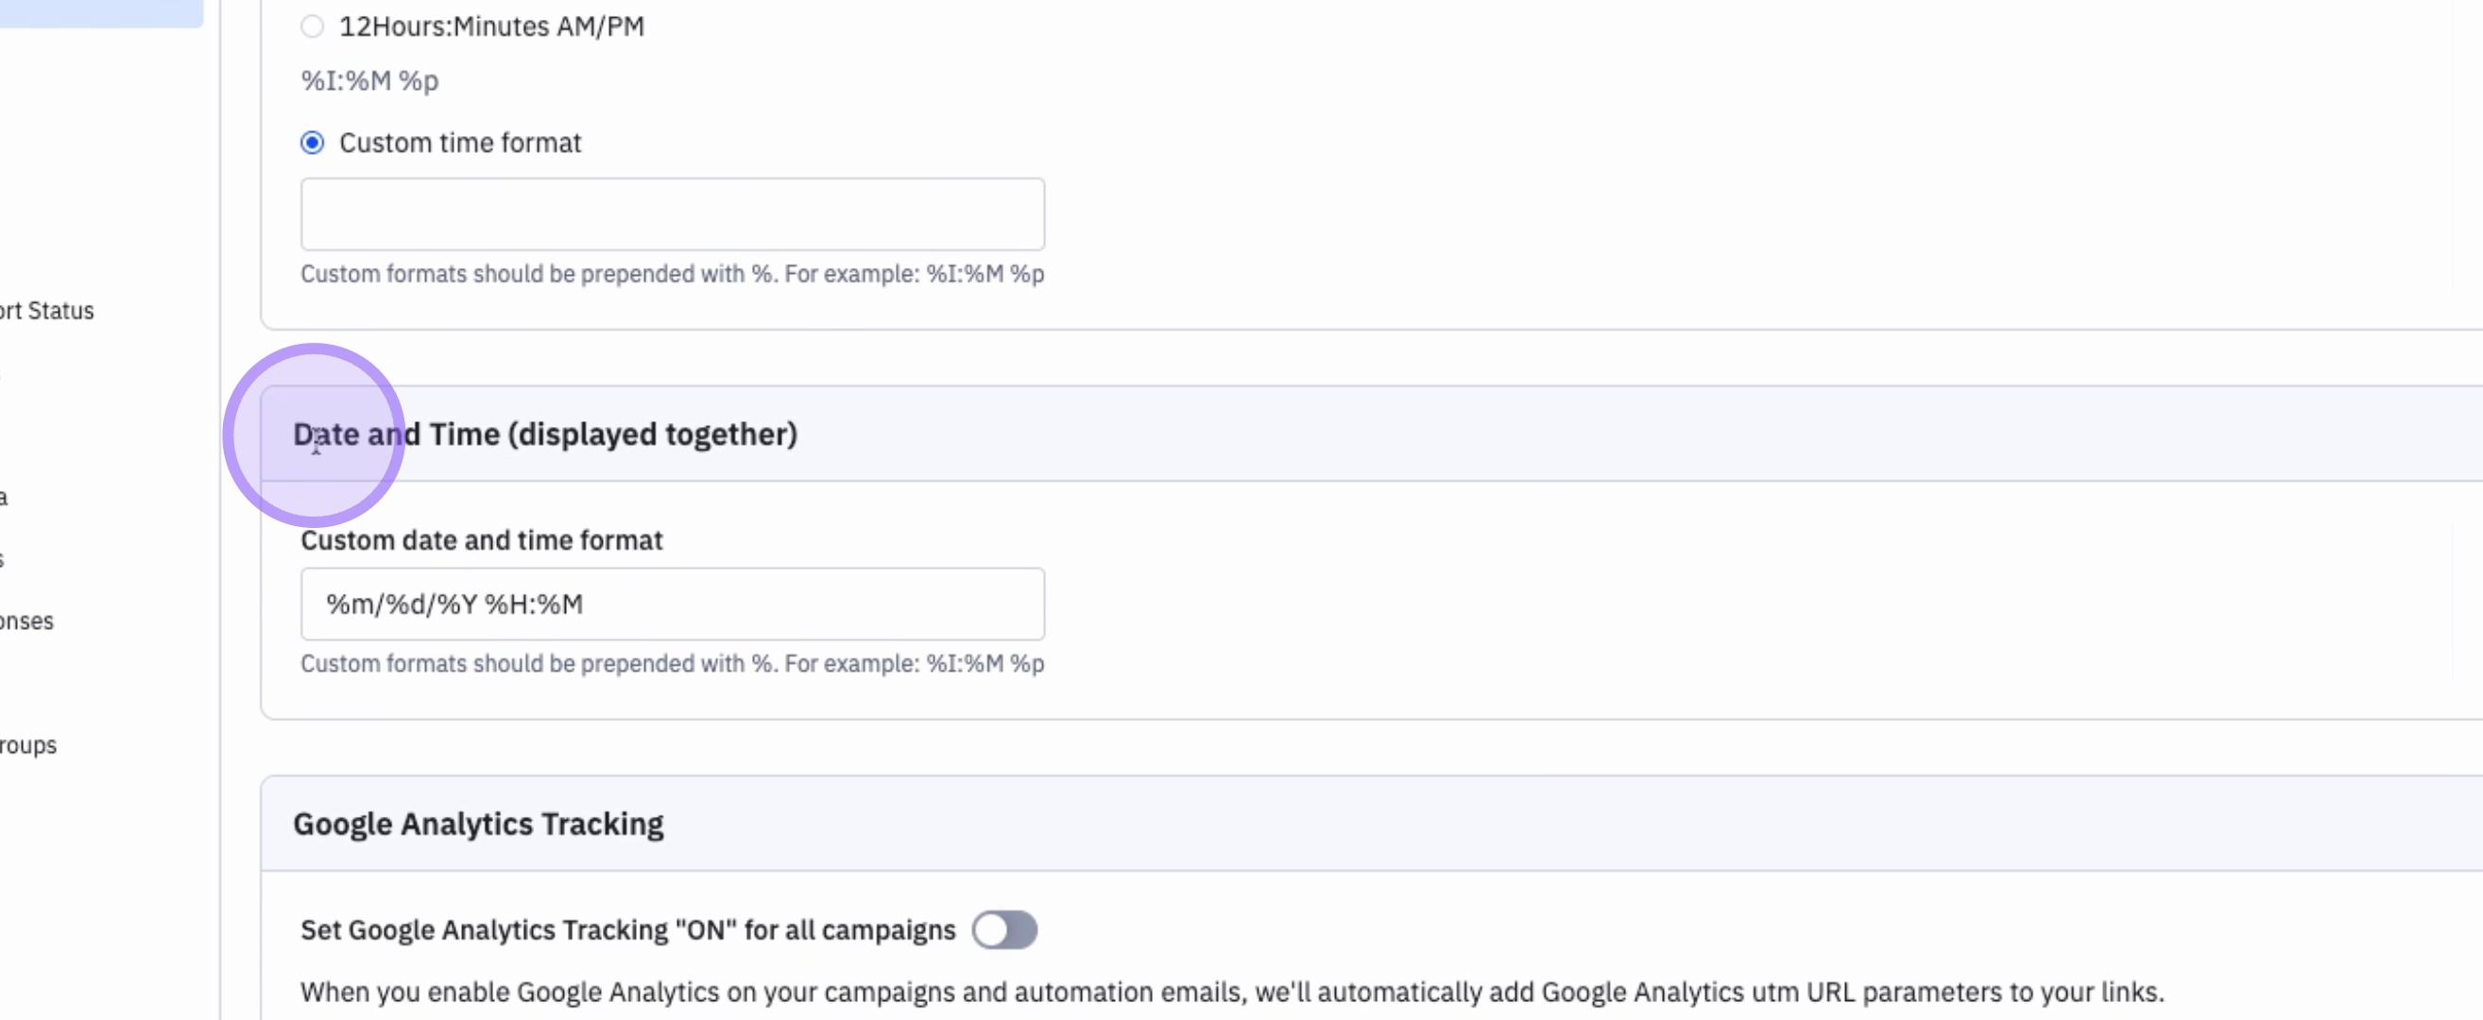Open the sidebar item ending in "ort Status"
The width and height of the screenshot is (2483, 1020).
(x=47, y=311)
